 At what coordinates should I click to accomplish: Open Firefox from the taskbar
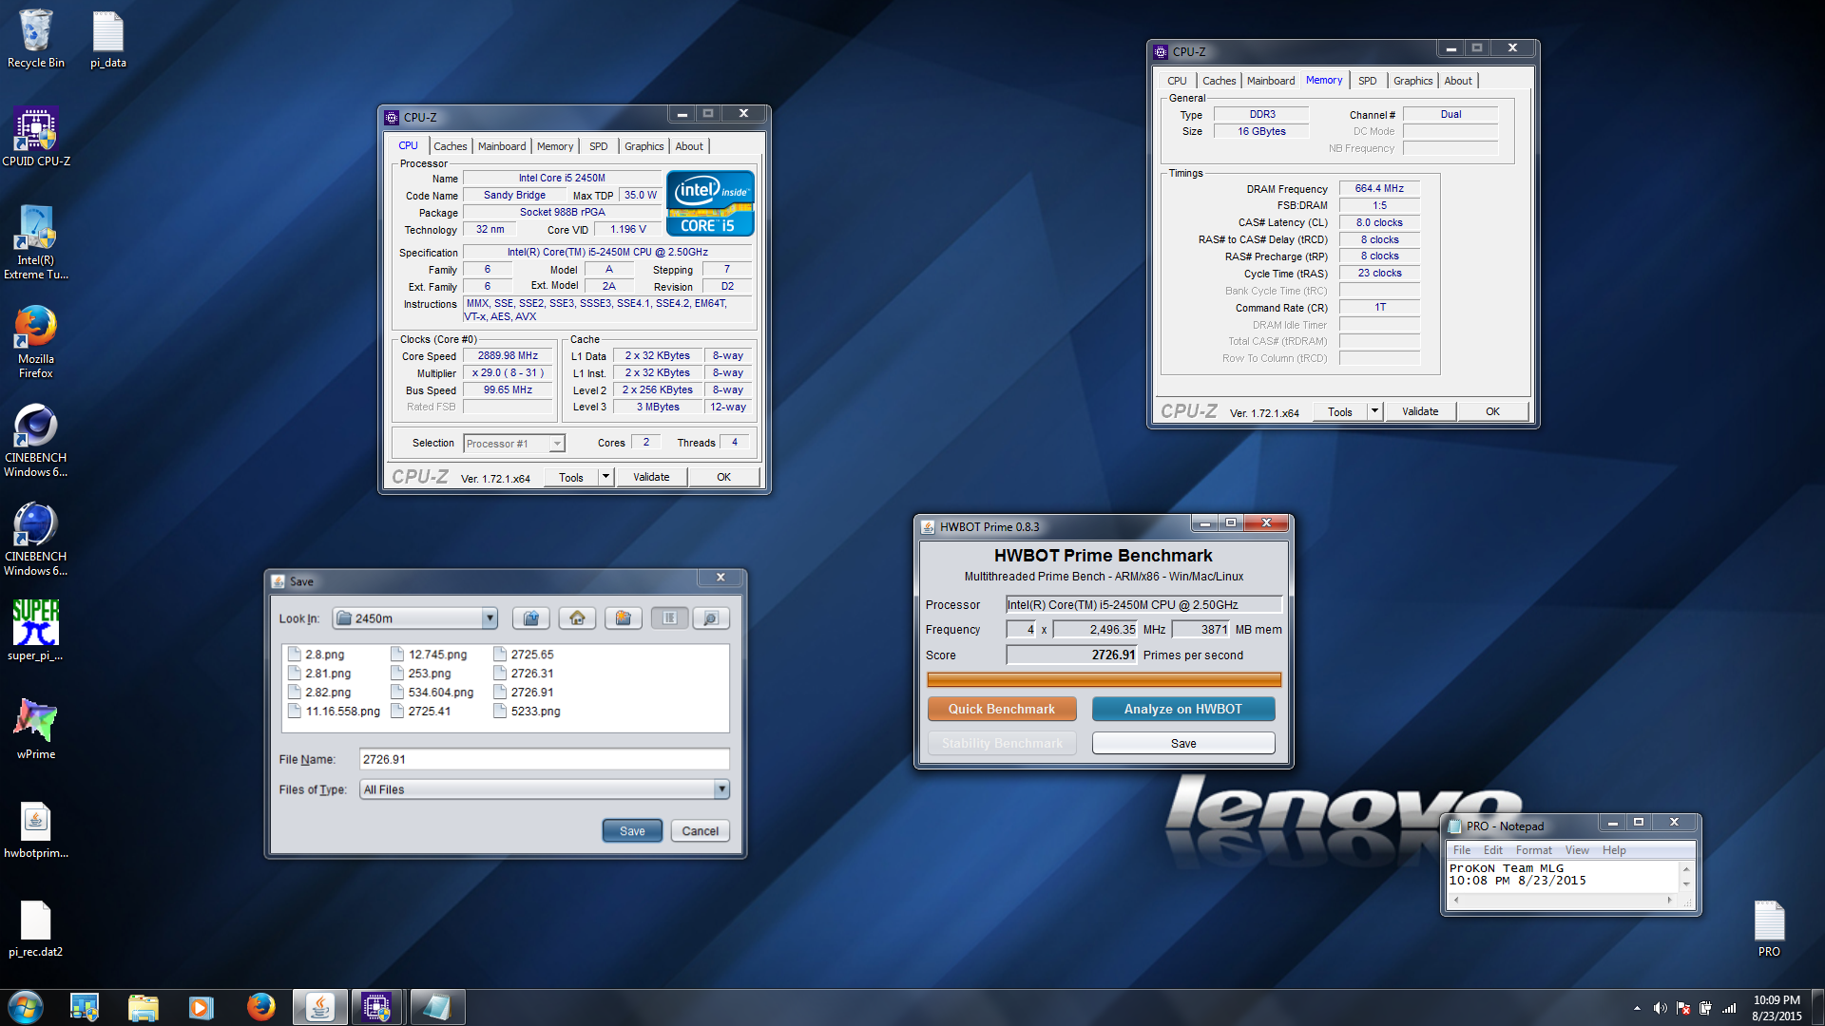(259, 1007)
